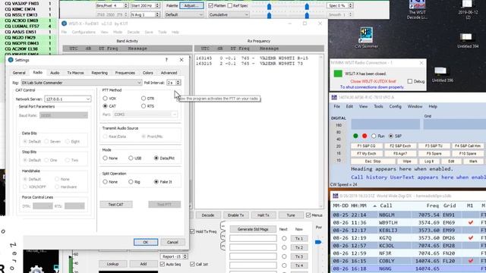Toggle the Debug checkbox in N1MM-WSJT Radio Connection
The width and height of the screenshot is (486, 273).
(x=410, y=81)
